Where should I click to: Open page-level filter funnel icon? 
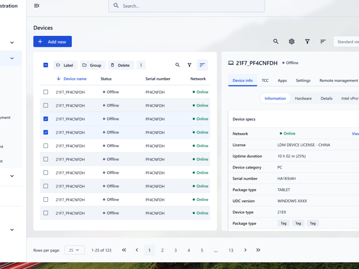point(307,41)
